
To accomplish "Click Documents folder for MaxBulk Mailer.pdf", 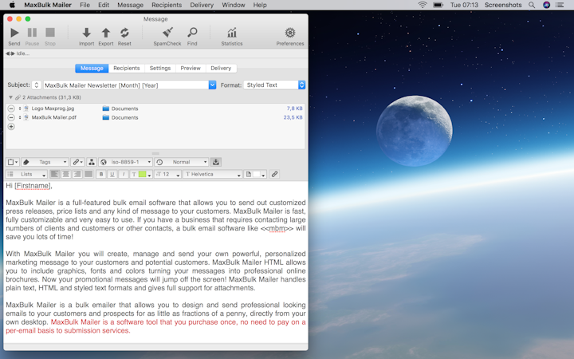I will pos(120,117).
